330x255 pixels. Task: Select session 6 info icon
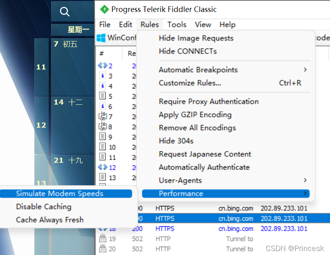(x=103, y=106)
